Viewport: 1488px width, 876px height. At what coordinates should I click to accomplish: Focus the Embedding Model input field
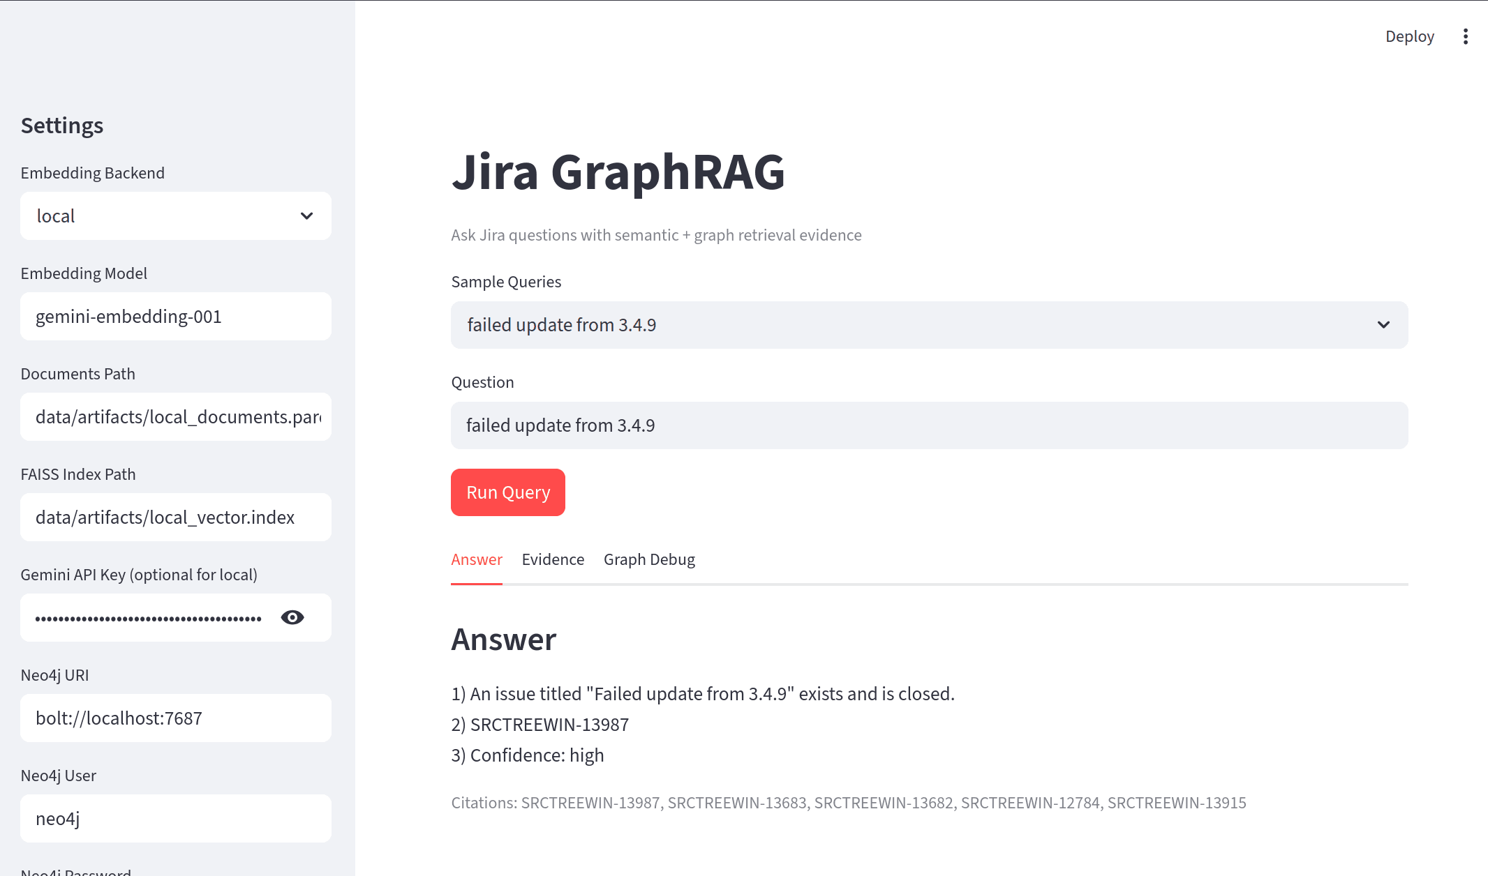(176, 317)
